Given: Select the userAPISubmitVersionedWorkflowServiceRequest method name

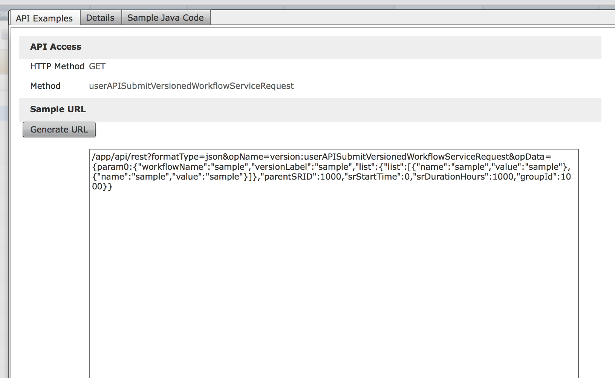Looking at the screenshot, I should tap(191, 86).
